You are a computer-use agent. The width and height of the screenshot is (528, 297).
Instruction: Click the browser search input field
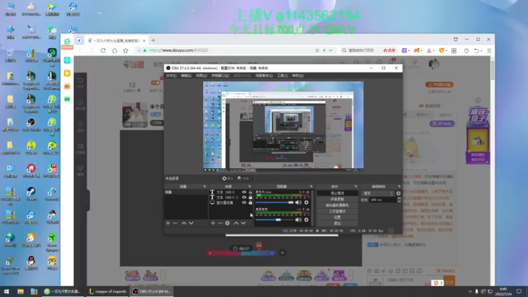click(361, 51)
